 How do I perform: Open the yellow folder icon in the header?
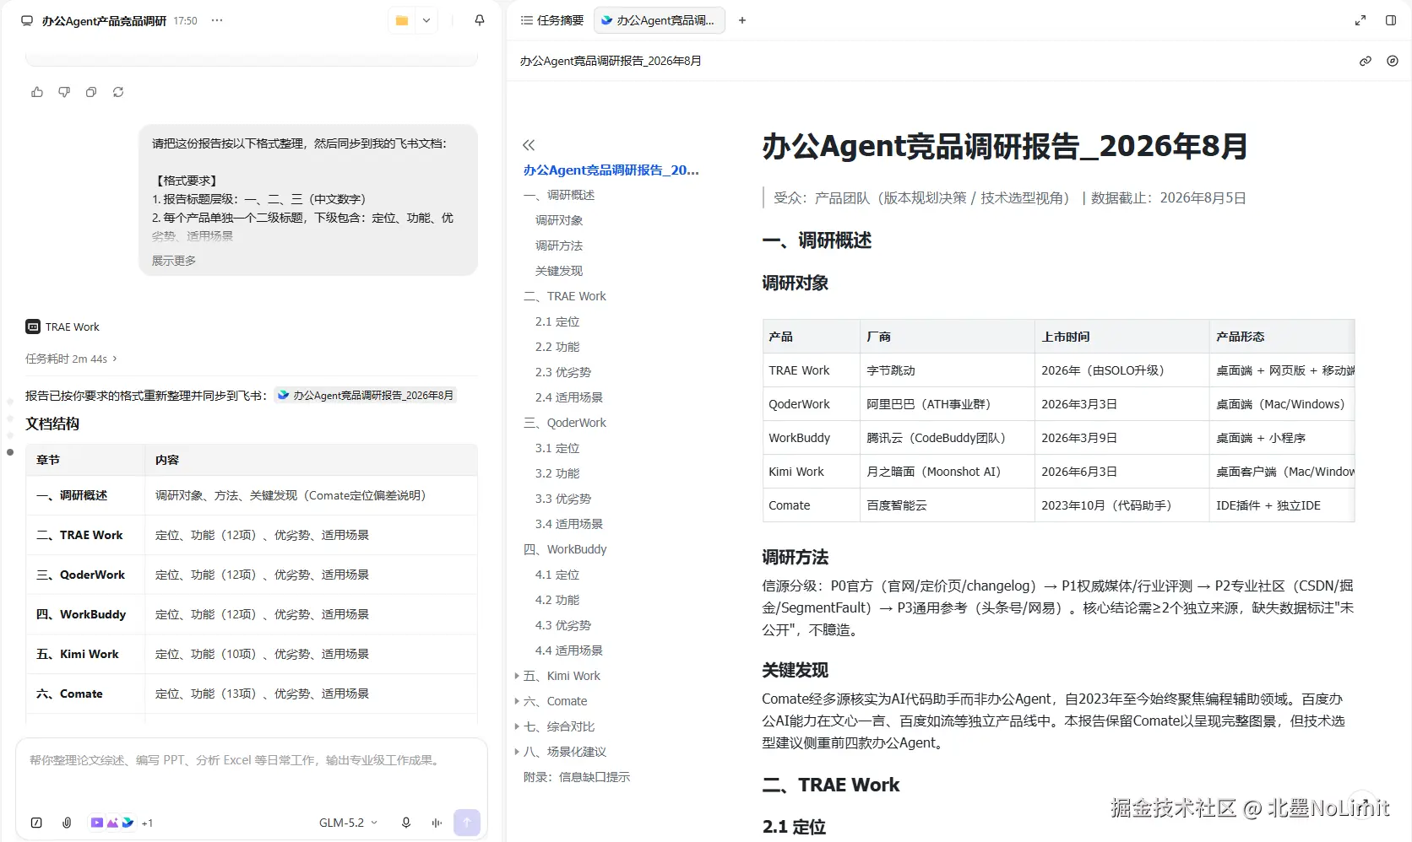point(402,20)
